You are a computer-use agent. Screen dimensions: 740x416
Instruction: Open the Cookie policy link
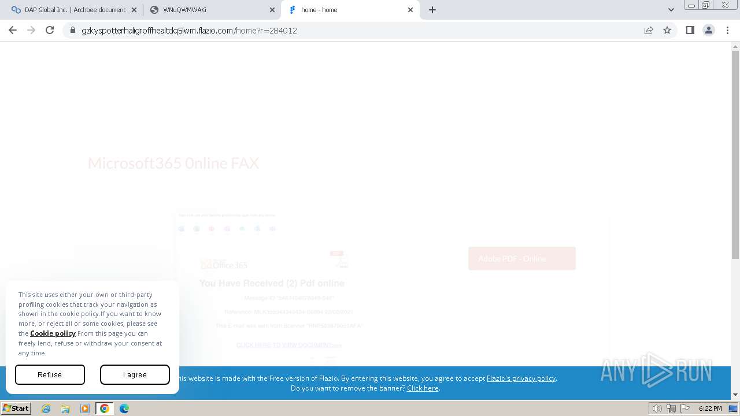[x=53, y=333]
